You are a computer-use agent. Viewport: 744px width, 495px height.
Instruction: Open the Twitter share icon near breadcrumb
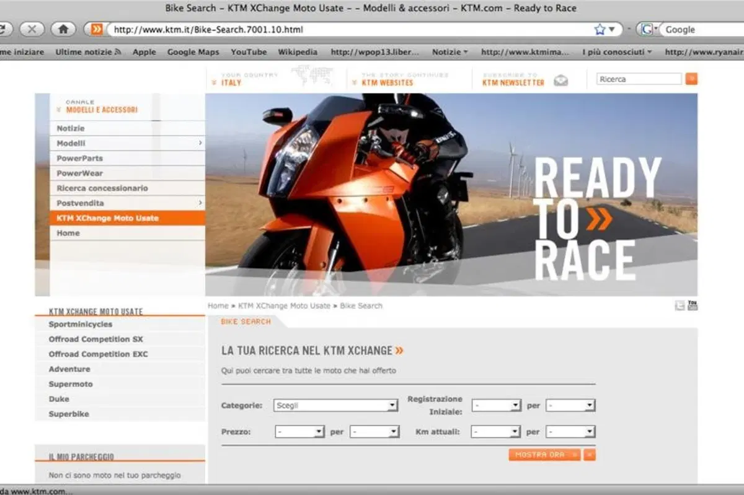pyautogui.click(x=680, y=305)
